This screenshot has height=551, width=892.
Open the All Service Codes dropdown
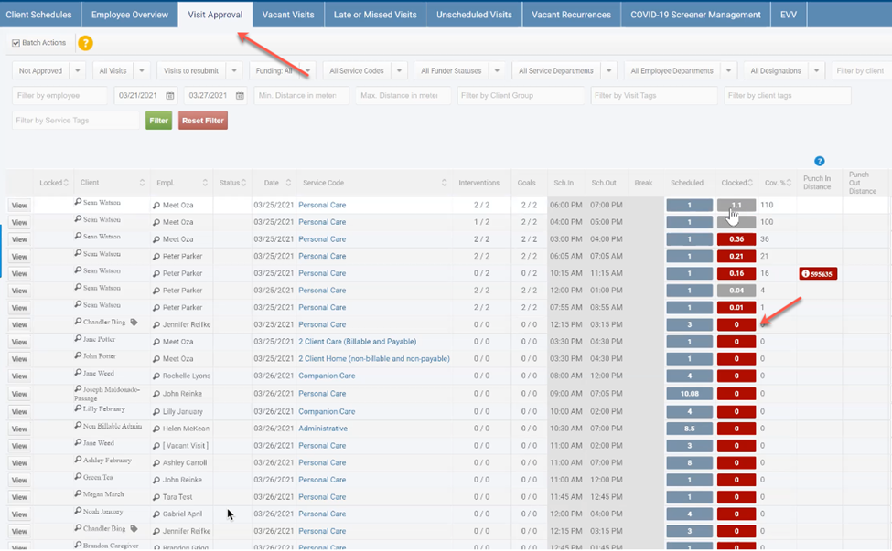point(401,71)
